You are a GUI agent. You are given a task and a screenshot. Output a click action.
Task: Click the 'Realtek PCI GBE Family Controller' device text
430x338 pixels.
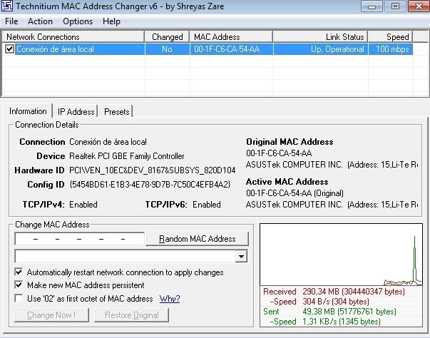click(127, 156)
